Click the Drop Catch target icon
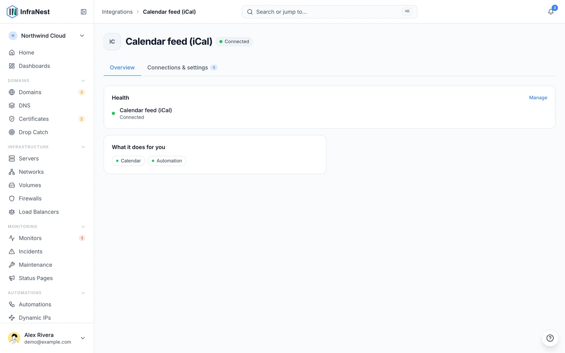This screenshot has width=565, height=353. click(12, 132)
